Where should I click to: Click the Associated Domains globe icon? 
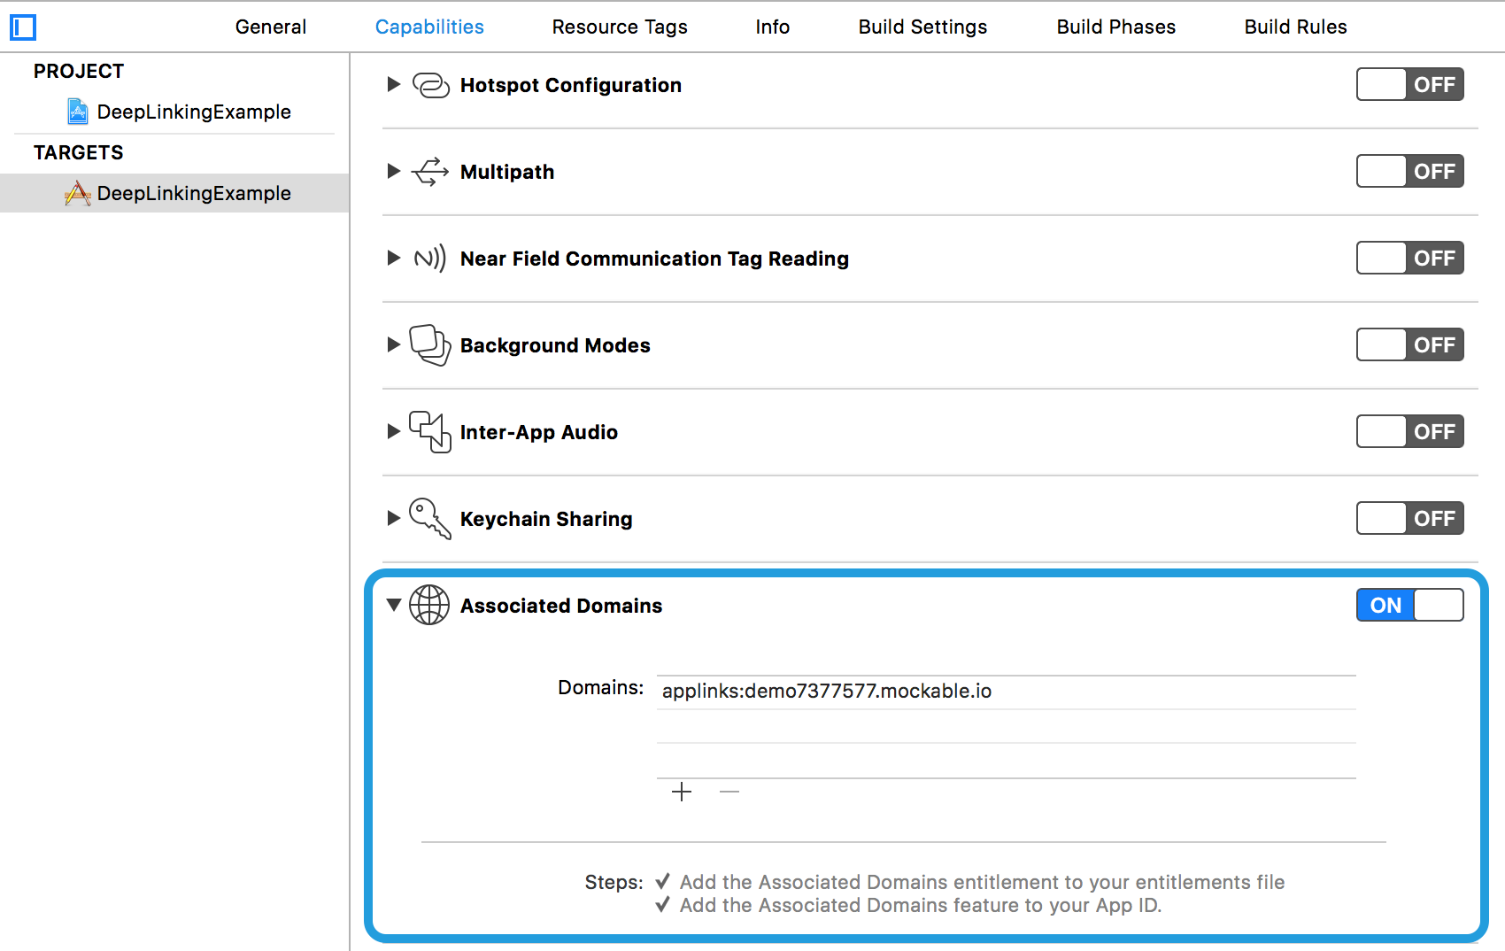point(430,606)
